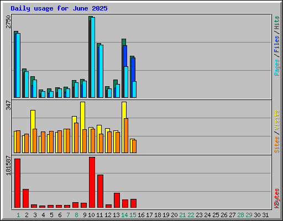The image size is (283, 221).
Task: Click day '9' on the x-axis
Action: pos(85,215)
